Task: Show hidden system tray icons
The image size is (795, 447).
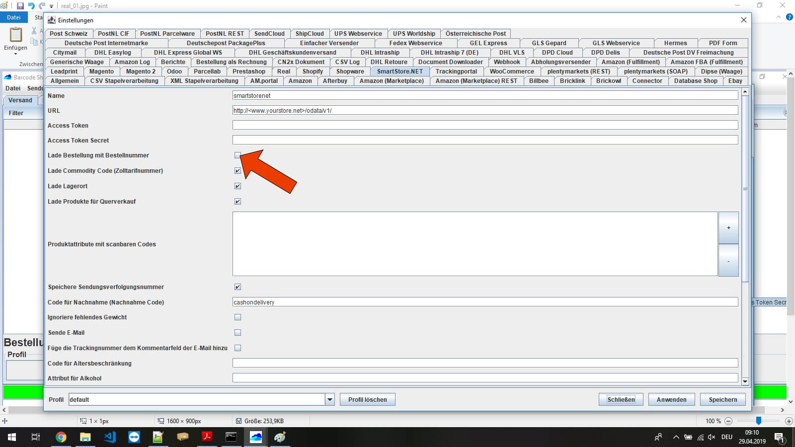Action: (676, 437)
